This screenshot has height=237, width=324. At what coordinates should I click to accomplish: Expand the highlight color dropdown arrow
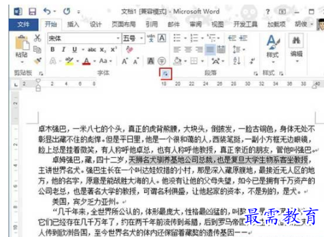[77, 62]
